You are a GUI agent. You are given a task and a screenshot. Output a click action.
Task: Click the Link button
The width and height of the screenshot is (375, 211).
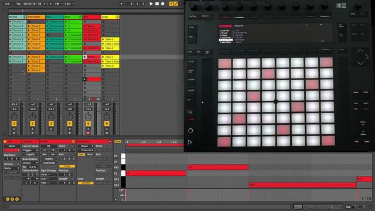click(x=7, y=4)
